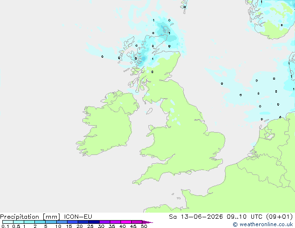Click the 35–40 mm purple legend swatch
Viewport: 295px width, 228px height.
115,222
